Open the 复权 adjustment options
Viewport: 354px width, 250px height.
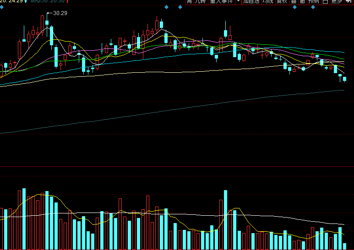point(282,2)
